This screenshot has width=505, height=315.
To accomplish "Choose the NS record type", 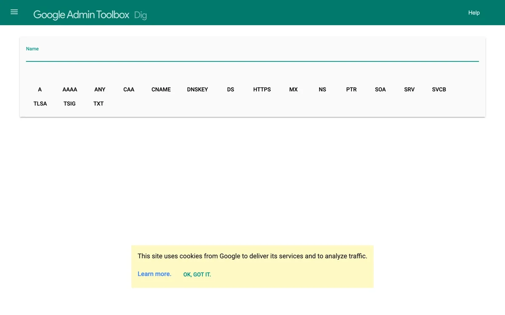I will coord(322,89).
